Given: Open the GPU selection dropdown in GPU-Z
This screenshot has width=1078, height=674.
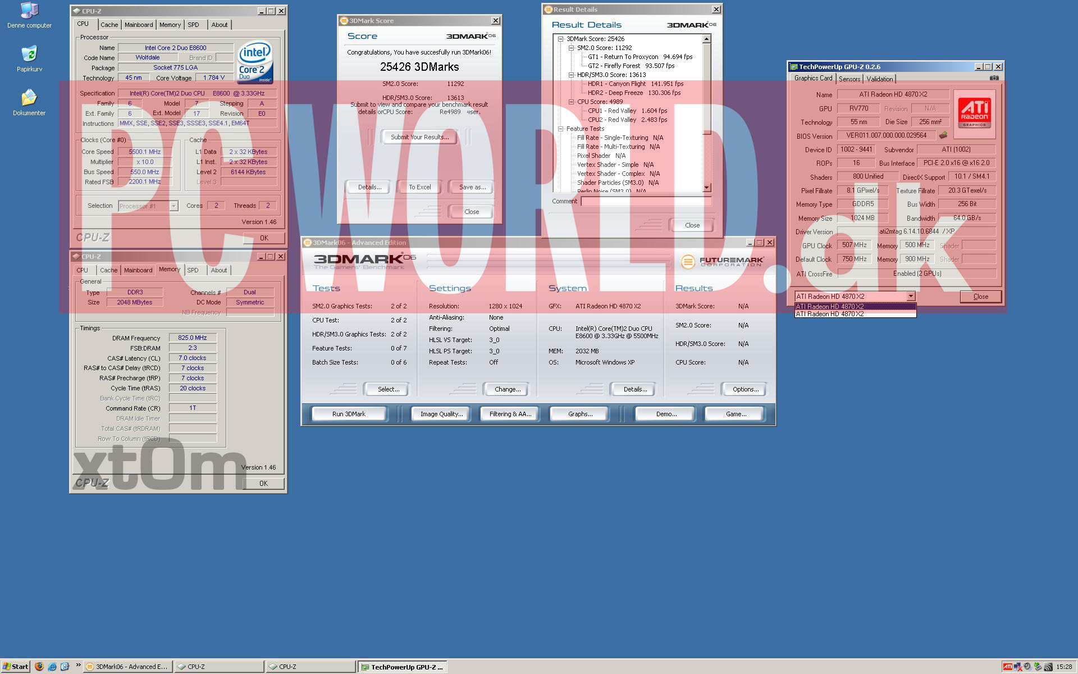Looking at the screenshot, I should (x=911, y=296).
